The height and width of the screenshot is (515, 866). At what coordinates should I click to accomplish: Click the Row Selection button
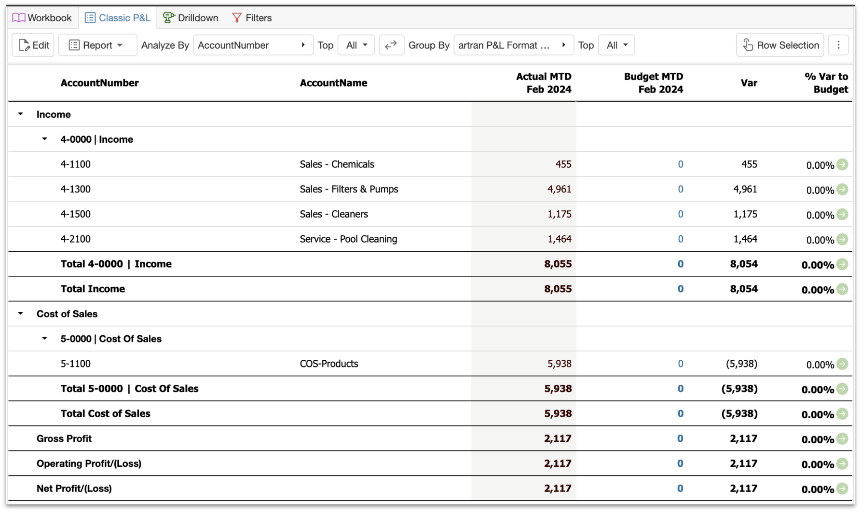tap(780, 45)
